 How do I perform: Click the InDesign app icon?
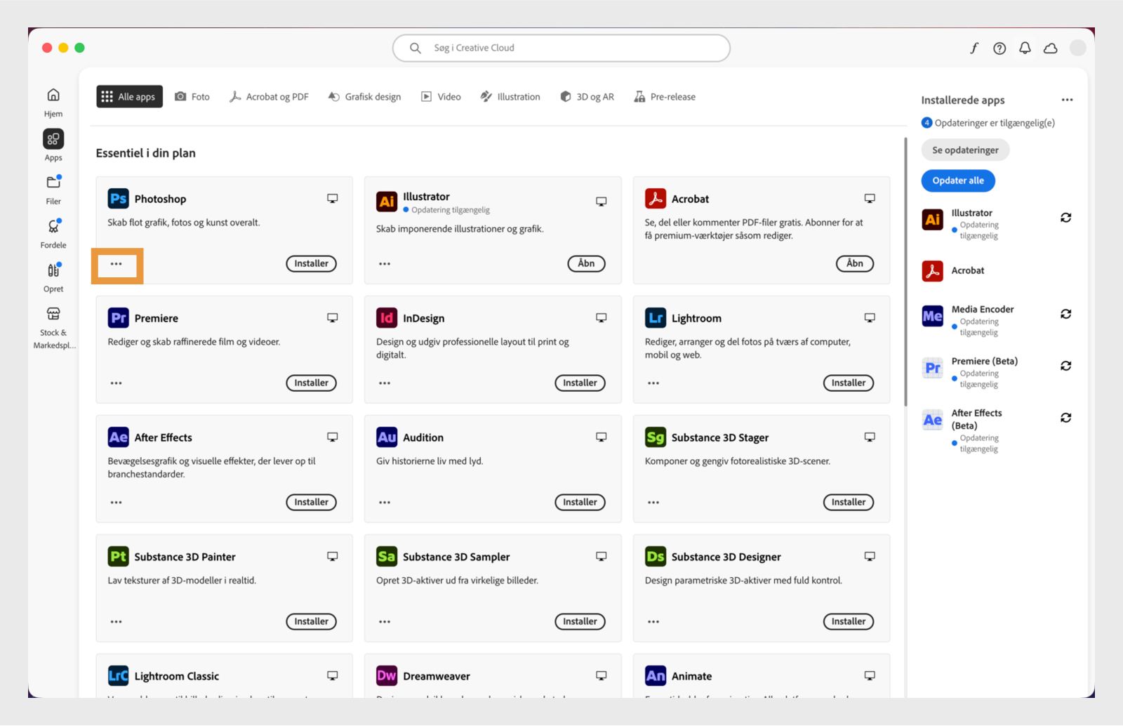click(387, 318)
